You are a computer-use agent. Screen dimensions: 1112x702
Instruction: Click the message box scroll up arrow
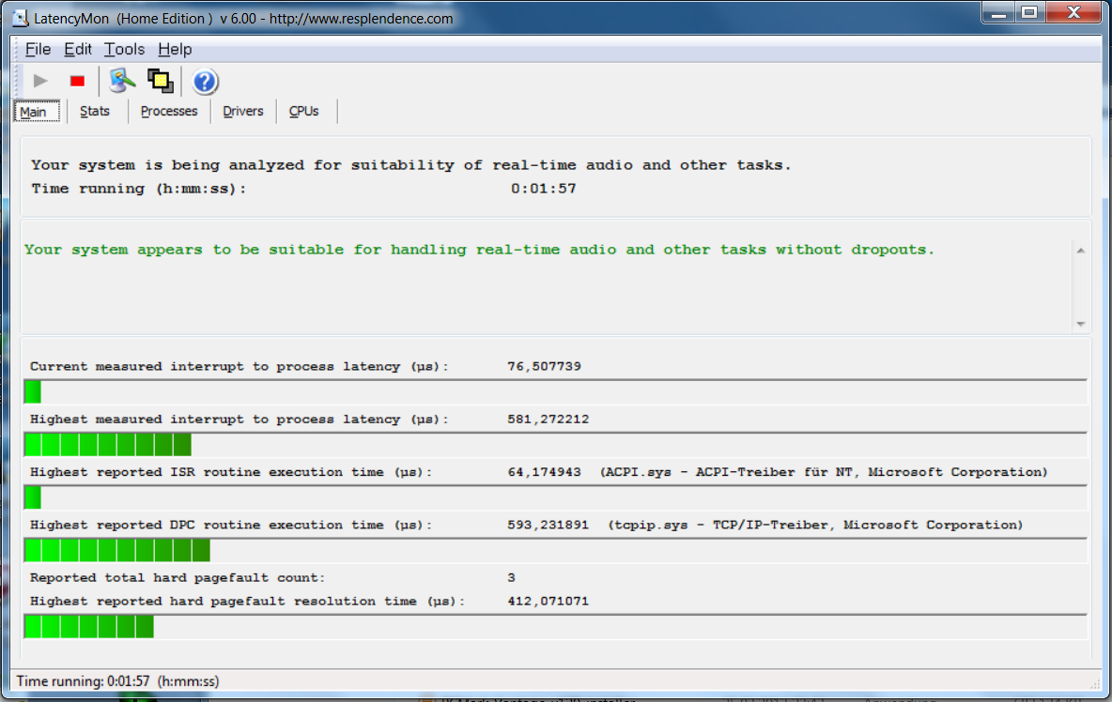1081,250
